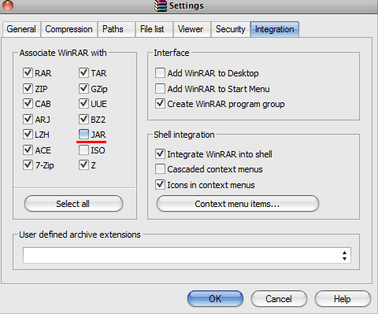Toggle the 7-Zip checkbox
The height and width of the screenshot is (314, 378).
point(28,165)
